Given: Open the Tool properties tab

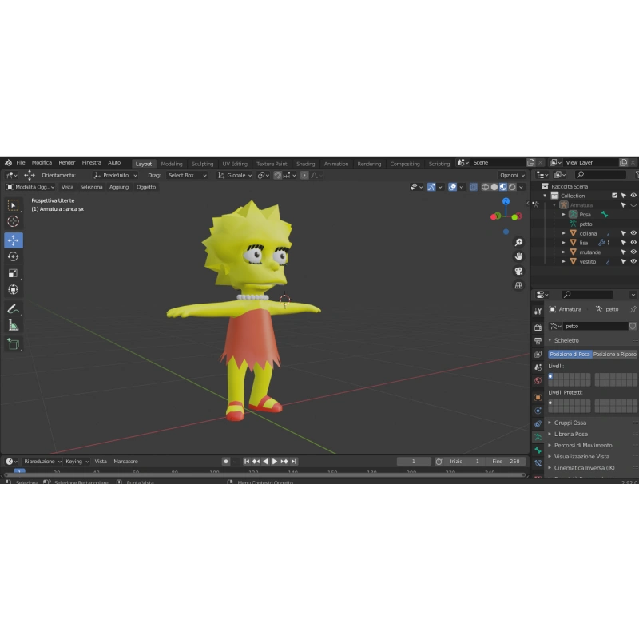Looking at the screenshot, I should (538, 312).
